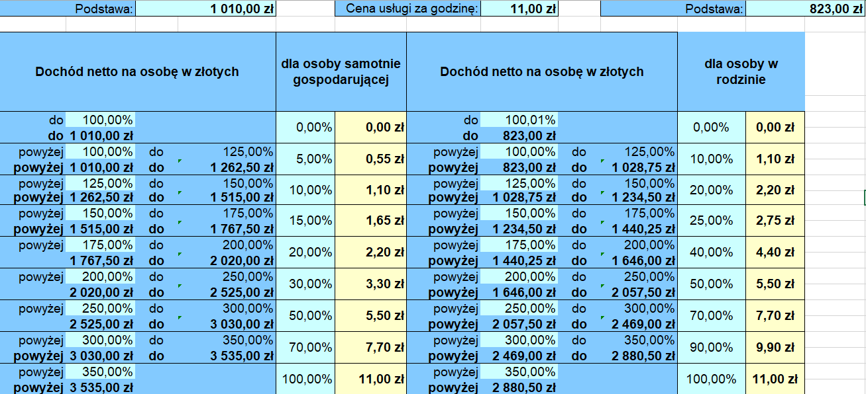Select the Podstawa cell showing 1 010,00 zł
866x394 pixels.
pos(205,9)
